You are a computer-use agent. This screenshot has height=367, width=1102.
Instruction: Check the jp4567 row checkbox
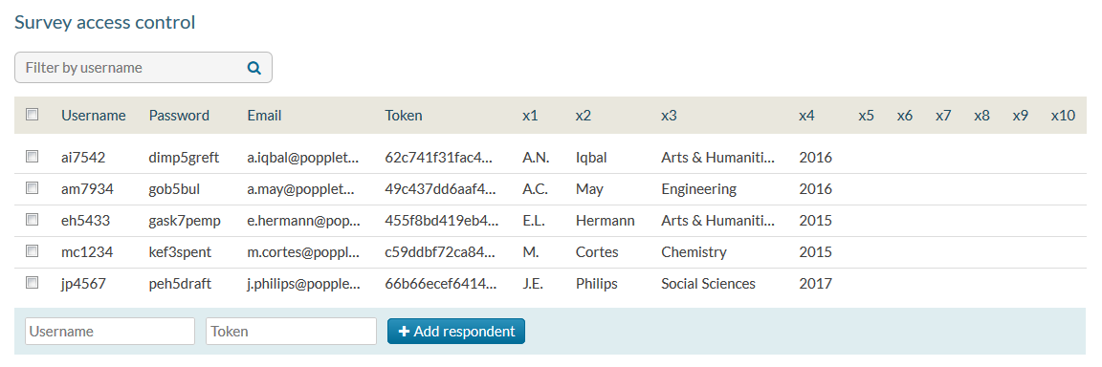click(x=32, y=283)
